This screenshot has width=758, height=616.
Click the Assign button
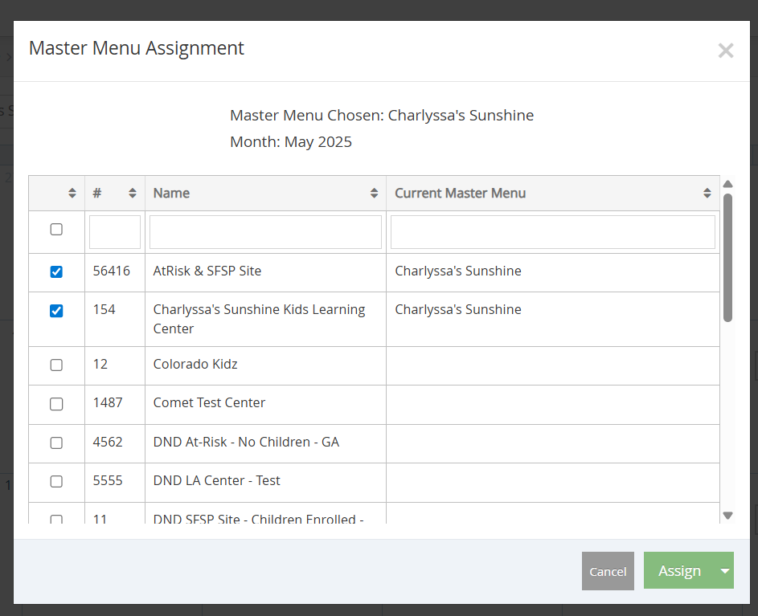pyautogui.click(x=679, y=570)
